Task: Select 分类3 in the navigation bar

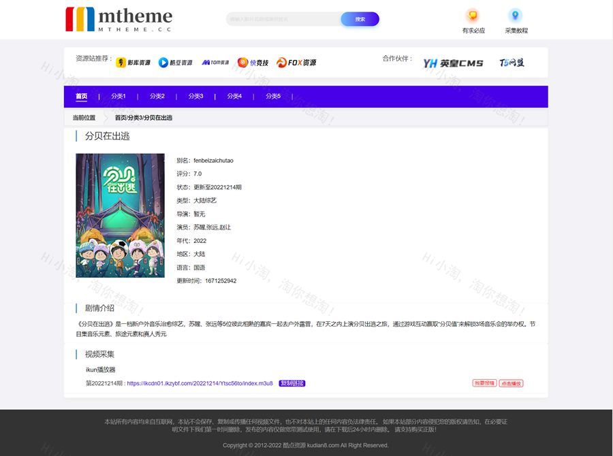Action: 195,96
